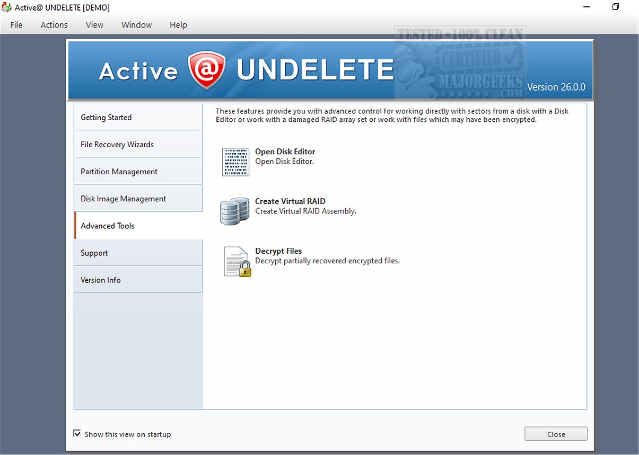Click the Open Disk Editor icon
The image size is (639, 455).
(x=235, y=162)
